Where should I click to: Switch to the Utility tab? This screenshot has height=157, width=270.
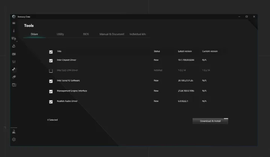pos(60,34)
